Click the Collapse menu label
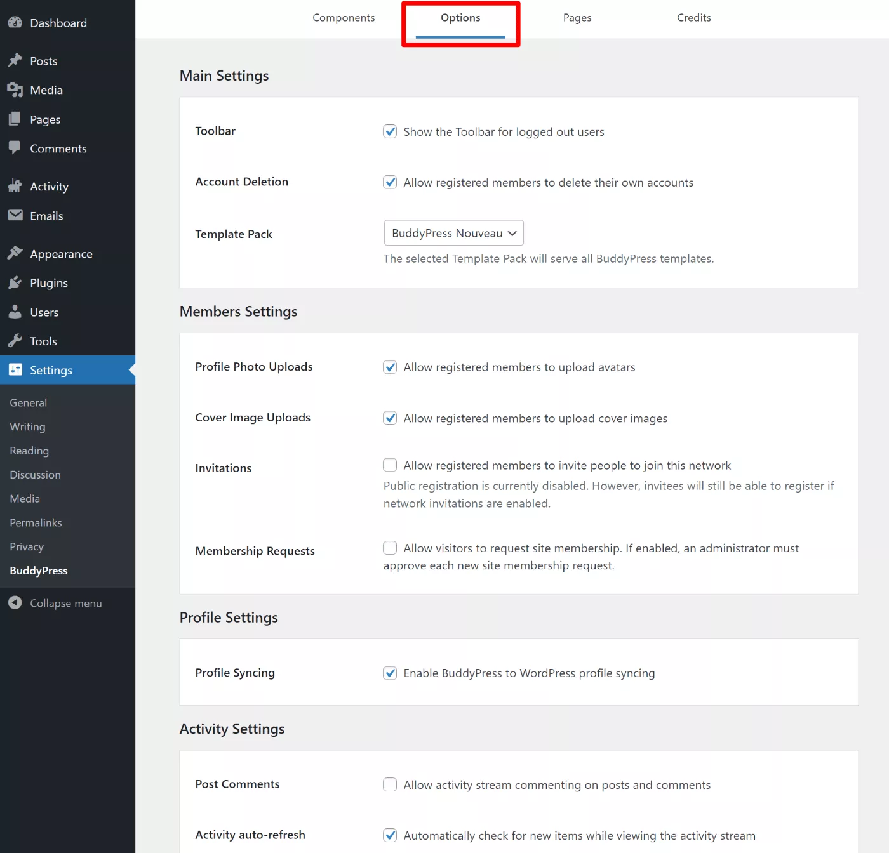Image resolution: width=889 pixels, height=853 pixels. coord(66,603)
